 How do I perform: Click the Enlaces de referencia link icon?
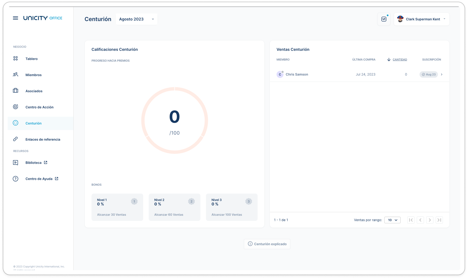tap(15, 139)
